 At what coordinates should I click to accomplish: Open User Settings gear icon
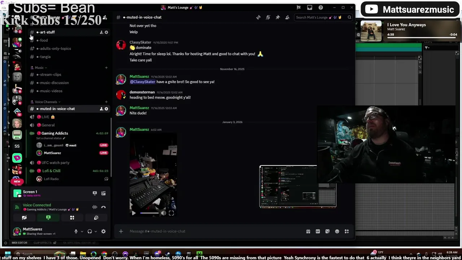click(x=104, y=231)
